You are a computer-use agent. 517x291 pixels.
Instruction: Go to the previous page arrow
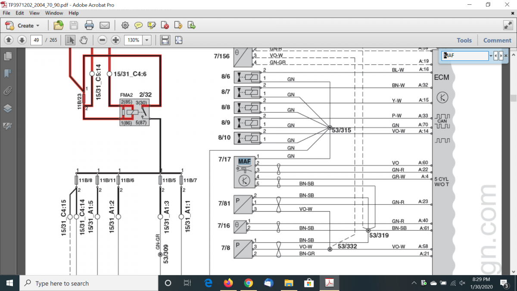[x=9, y=40]
